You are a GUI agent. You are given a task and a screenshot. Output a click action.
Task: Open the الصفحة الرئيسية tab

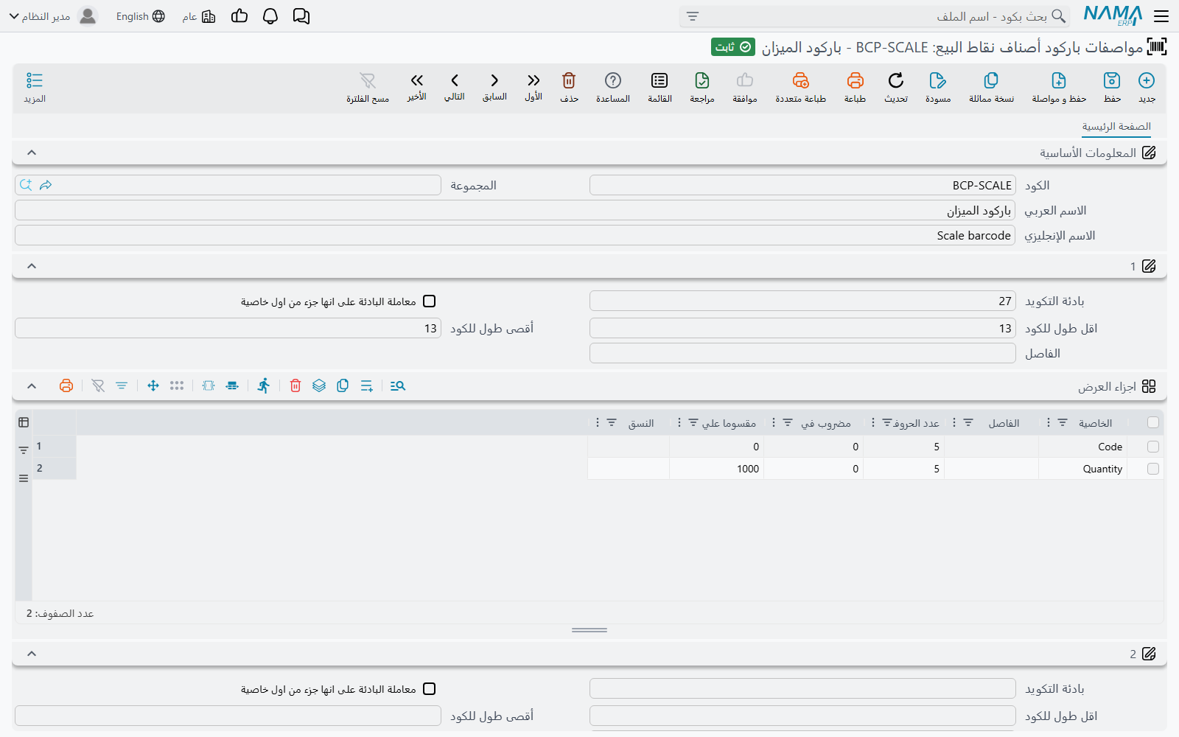click(x=1116, y=127)
